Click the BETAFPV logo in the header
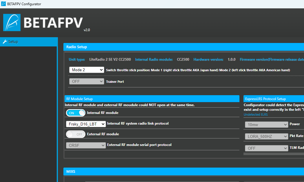 [x=43, y=22]
